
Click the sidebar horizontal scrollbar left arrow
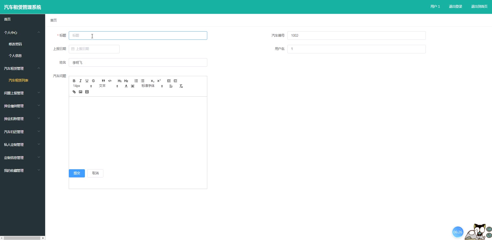2,238
